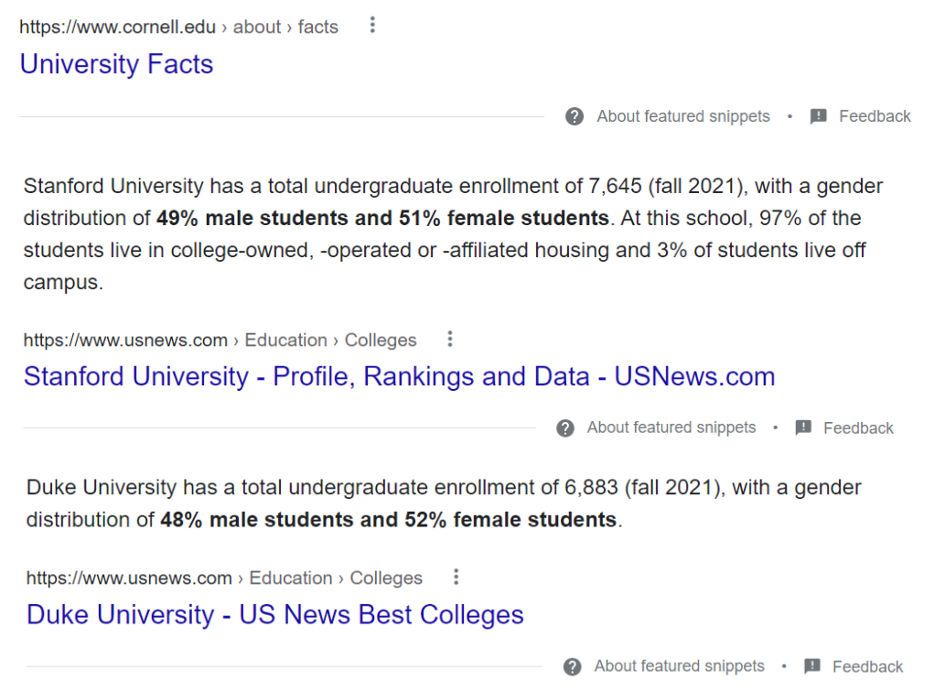Open three-dot menu beside cornell.edu URL
The height and width of the screenshot is (692, 934).
tap(372, 26)
